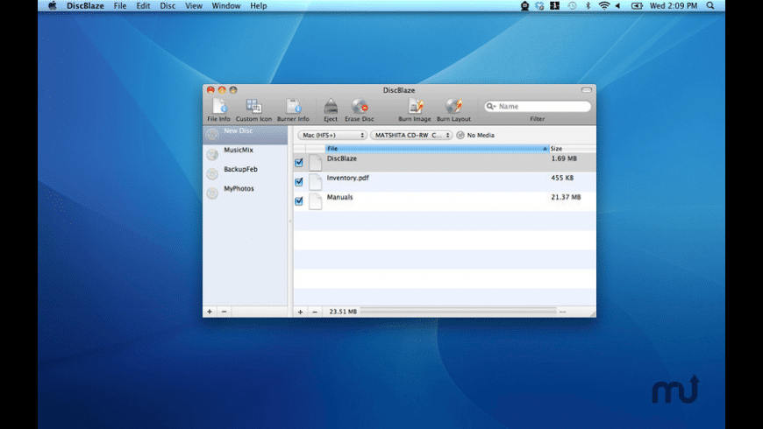Select Erase Disc

(360, 110)
